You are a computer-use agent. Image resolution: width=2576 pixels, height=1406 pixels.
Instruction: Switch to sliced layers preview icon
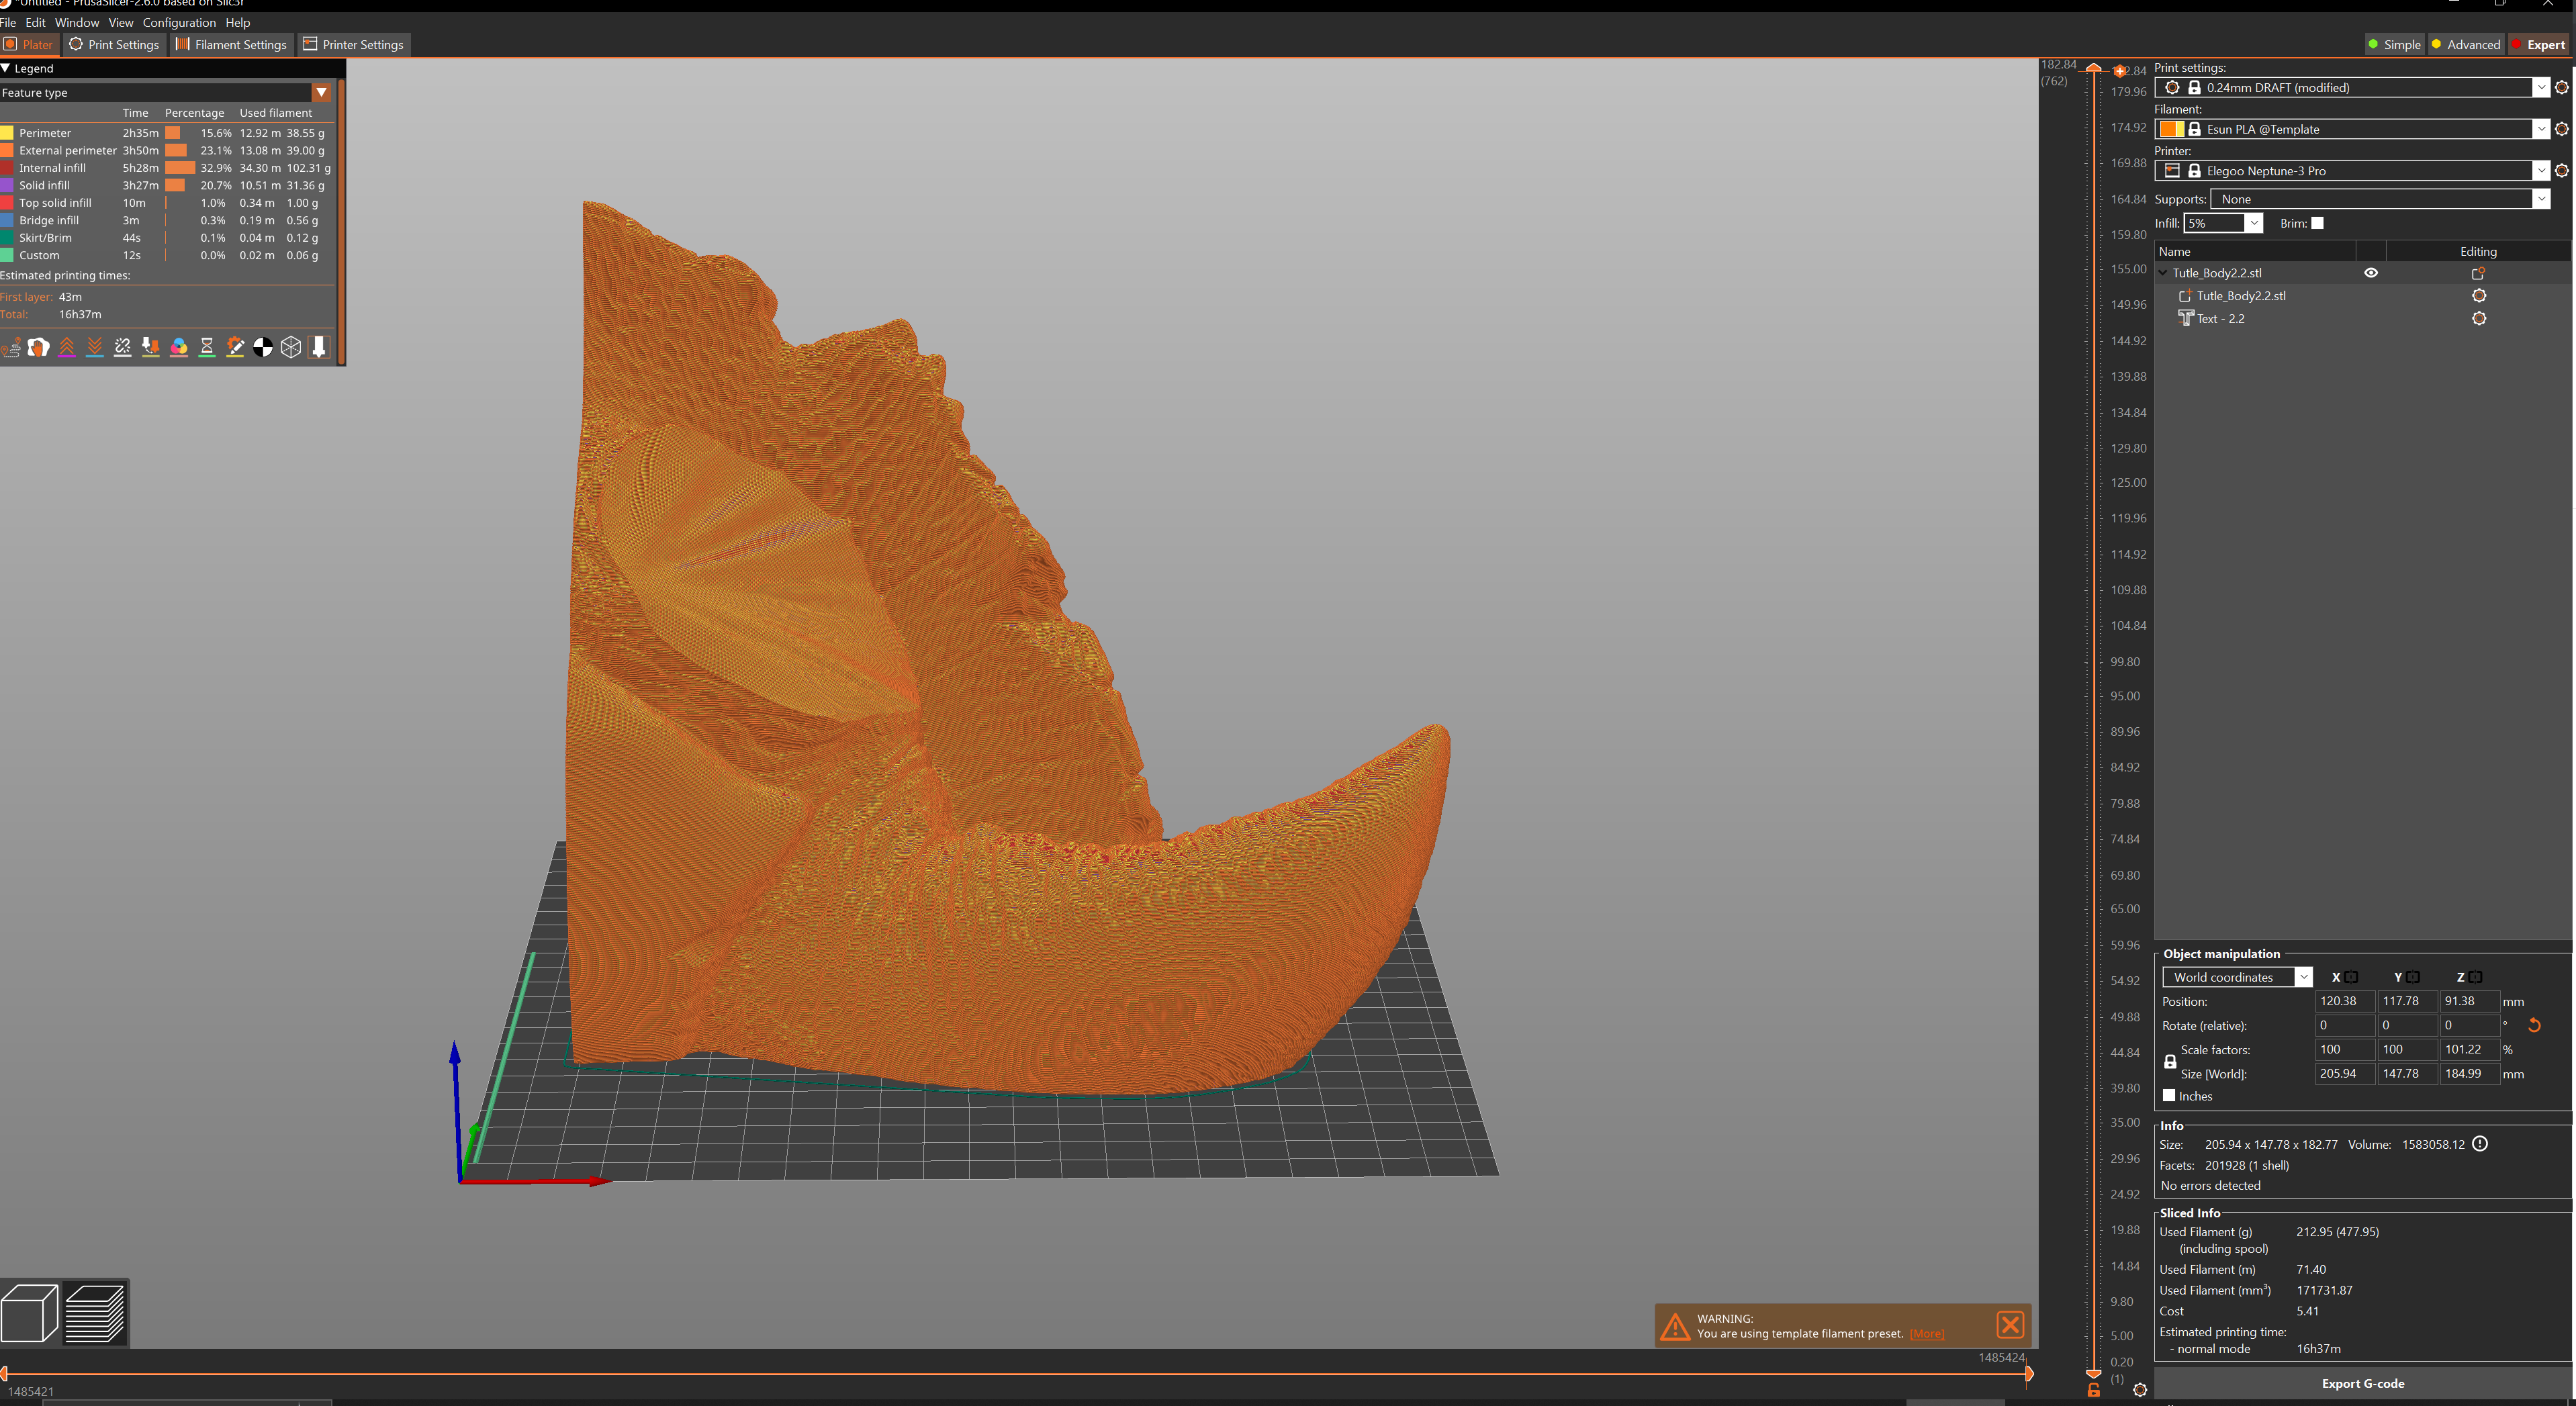click(x=95, y=1312)
